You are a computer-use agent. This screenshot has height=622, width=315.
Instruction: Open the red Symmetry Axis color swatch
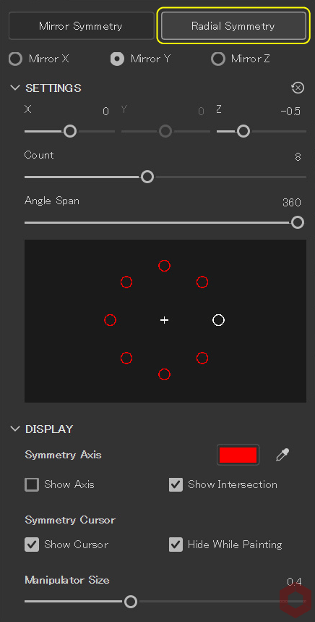[238, 455]
